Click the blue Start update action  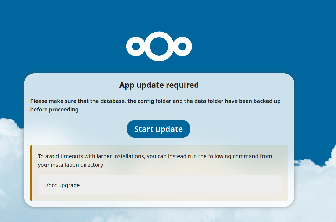click(158, 129)
